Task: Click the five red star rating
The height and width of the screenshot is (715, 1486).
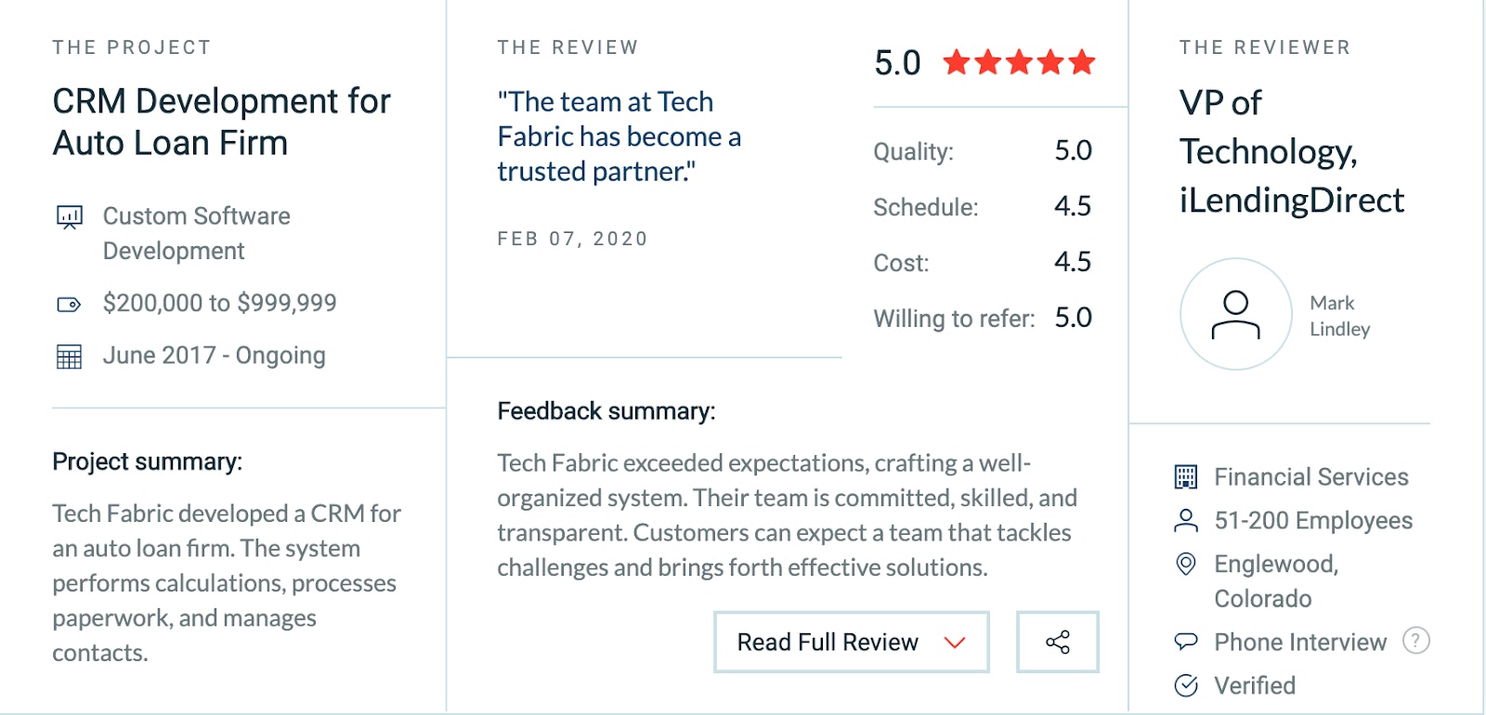Action: 1019,62
